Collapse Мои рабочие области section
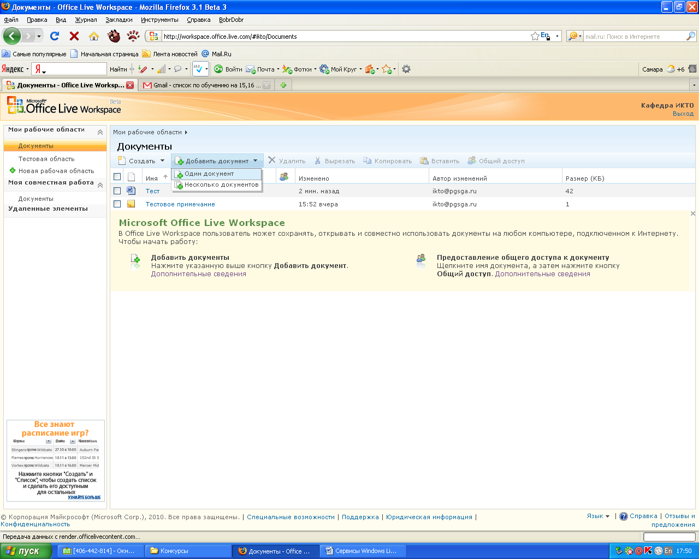699x559 pixels. pyautogui.click(x=100, y=132)
